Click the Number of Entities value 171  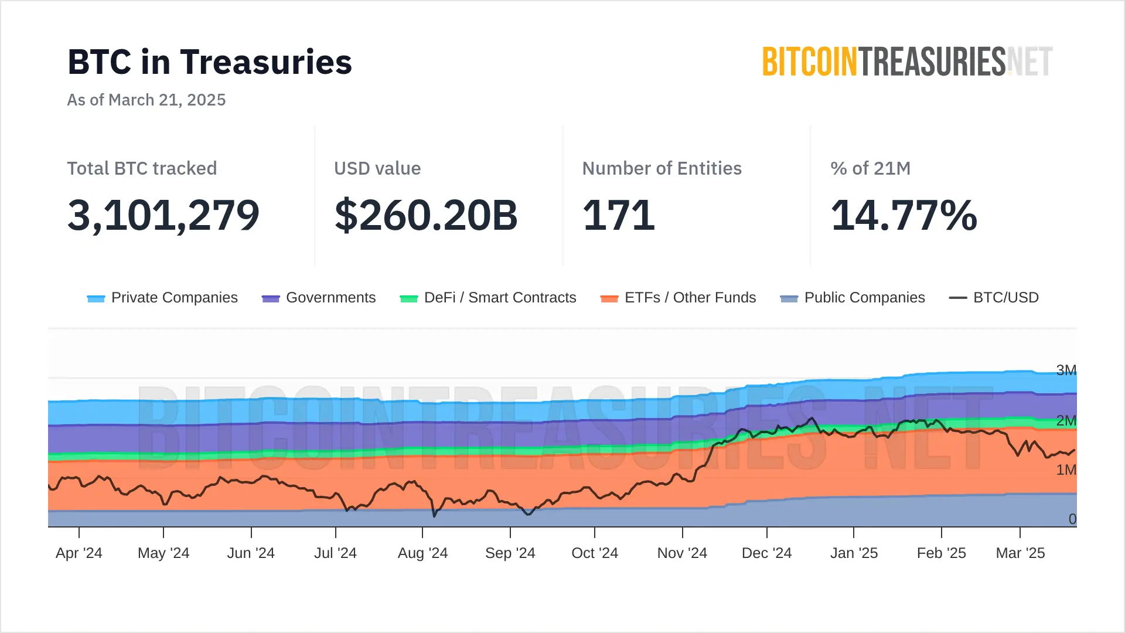(x=618, y=215)
